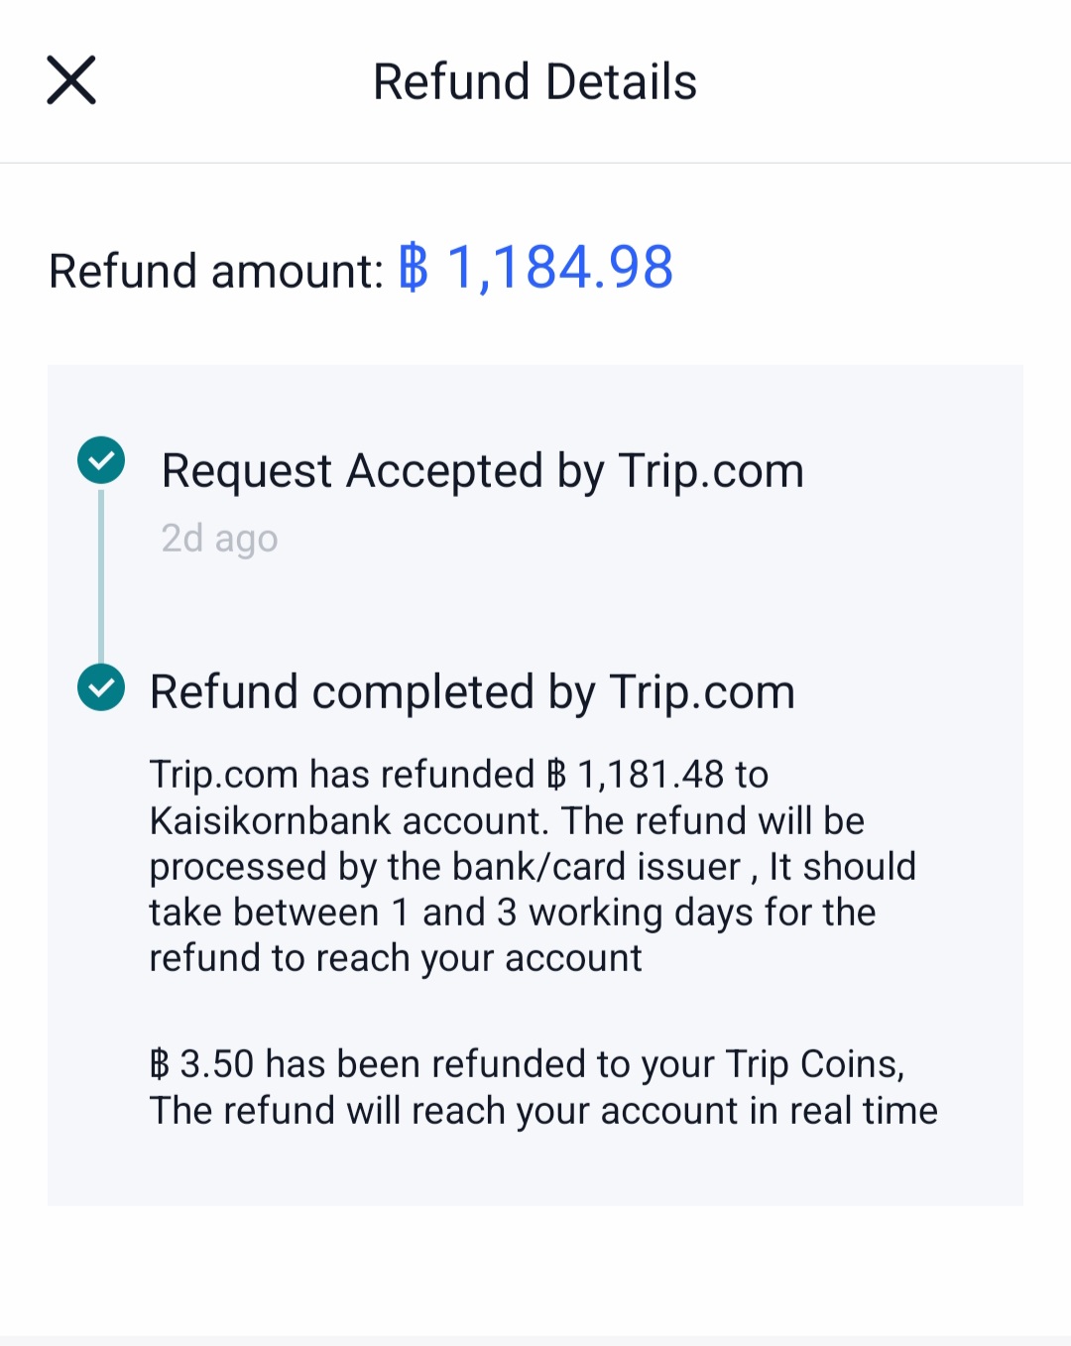Screen dimensions: 1071x1346
Task: Tap the Refund Details page title
Action: pyautogui.click(x=535, y=81)
